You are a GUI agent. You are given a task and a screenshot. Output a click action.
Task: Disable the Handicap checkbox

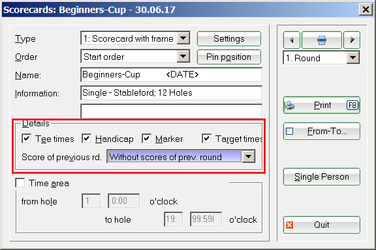point(86,139)
